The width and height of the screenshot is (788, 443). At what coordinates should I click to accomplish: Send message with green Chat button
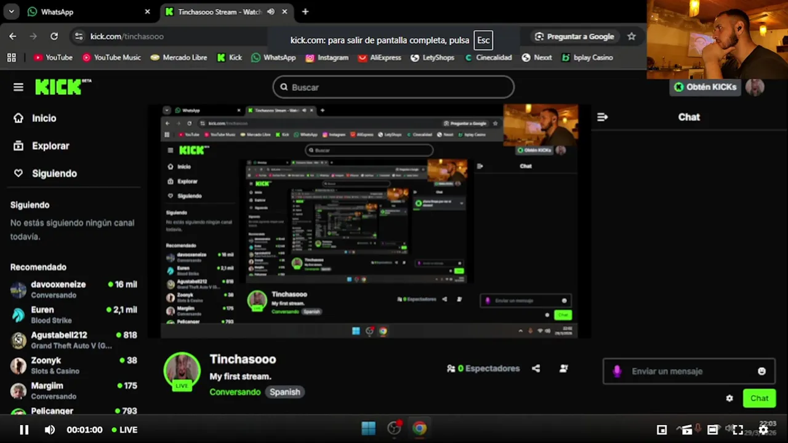(x=759, y=398)
